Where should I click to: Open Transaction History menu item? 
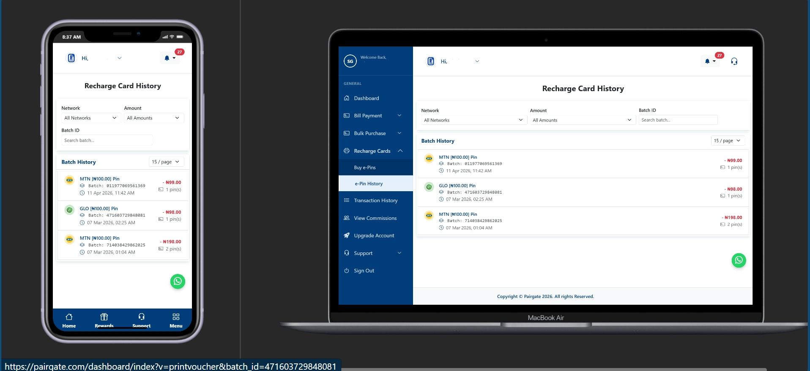[376, 200]
